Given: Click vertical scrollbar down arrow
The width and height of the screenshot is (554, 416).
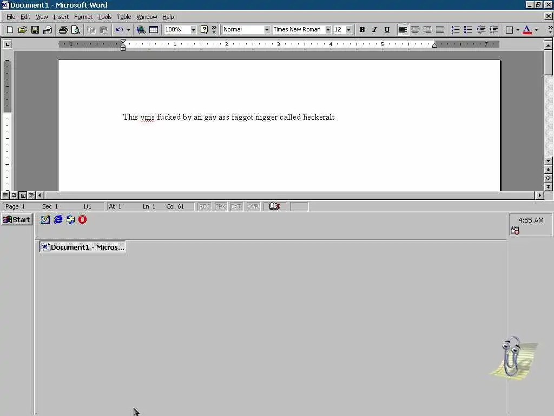Looking at the screenshot, I should coord(548,161).
